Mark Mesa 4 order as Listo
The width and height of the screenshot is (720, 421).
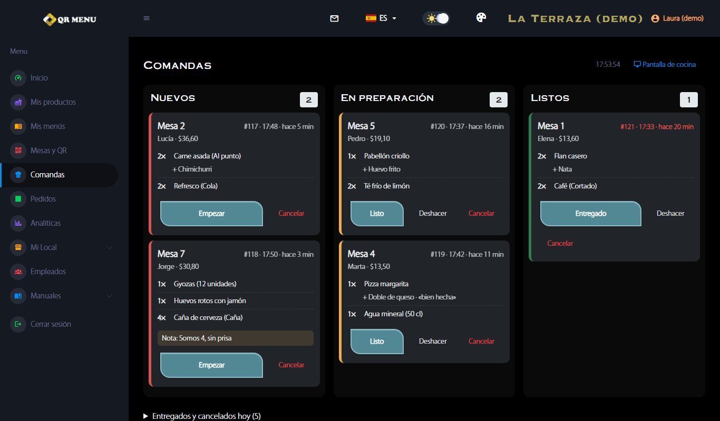(x=377, y=342)
